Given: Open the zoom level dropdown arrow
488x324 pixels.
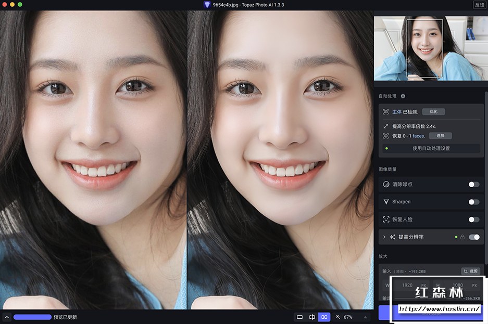Looking at the screenshot, I should pos(365,317).
